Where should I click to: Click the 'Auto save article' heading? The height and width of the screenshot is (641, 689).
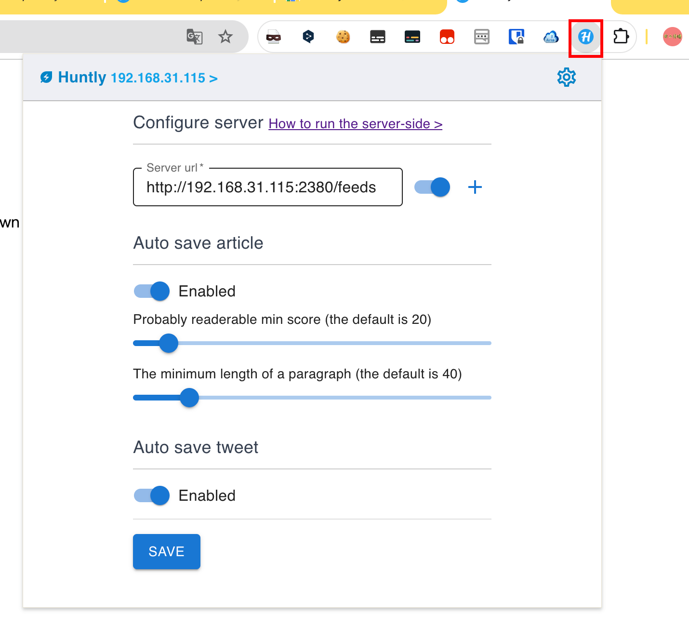[199, 243]
